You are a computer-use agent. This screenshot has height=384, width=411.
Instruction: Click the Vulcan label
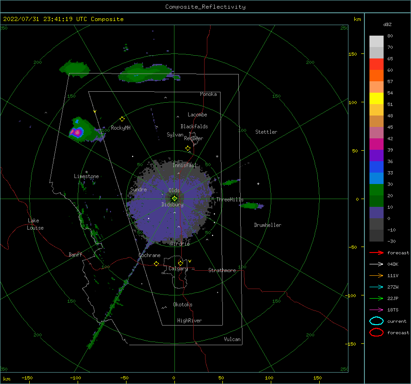[232, 339]
